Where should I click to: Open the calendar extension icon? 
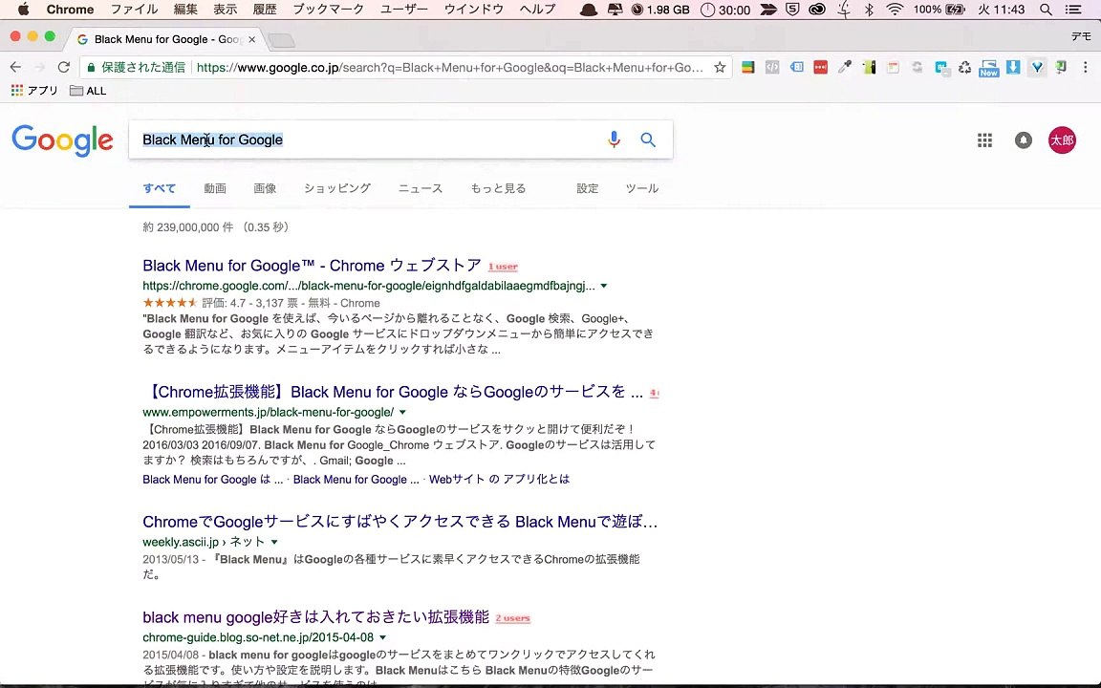893,68
